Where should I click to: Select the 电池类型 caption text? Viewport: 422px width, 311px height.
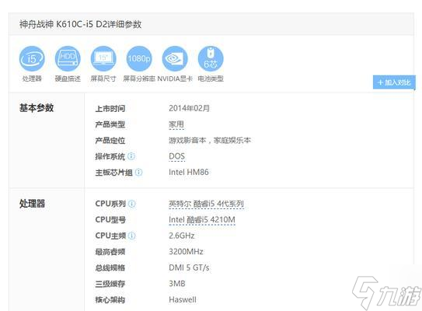[211, 79]
